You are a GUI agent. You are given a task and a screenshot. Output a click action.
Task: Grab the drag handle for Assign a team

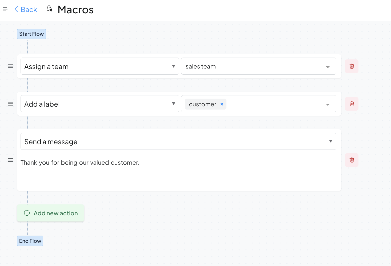tap(10, 66)
